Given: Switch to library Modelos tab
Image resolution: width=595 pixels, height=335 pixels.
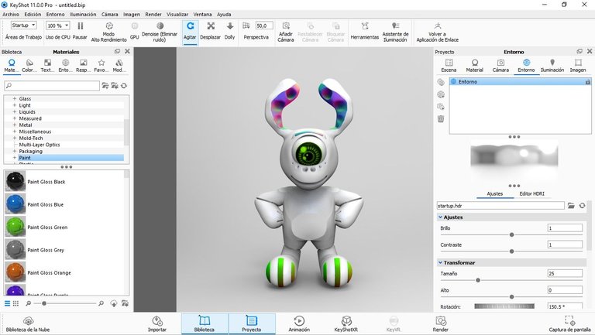Looking at the screenshot, I should point(119,66).
